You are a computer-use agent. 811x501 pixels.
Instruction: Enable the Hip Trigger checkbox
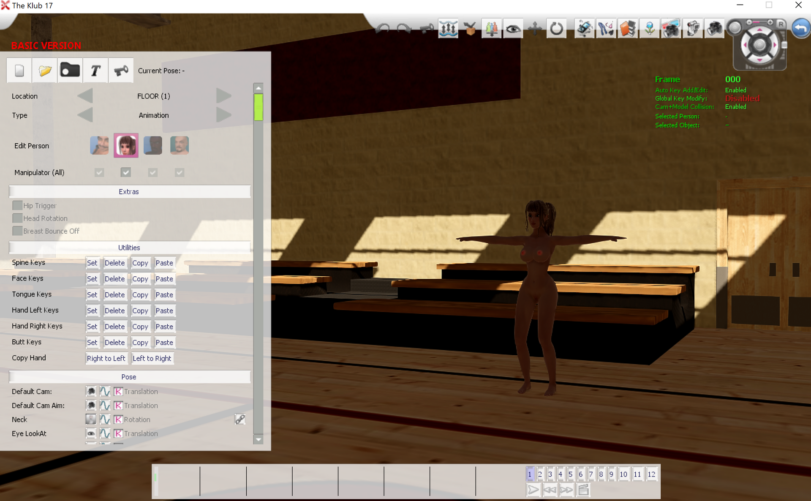(17, 205)
